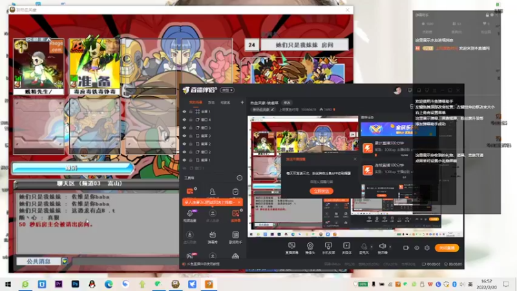
Task: Open streaming settings via the gear icon
Action: [427, 248]
